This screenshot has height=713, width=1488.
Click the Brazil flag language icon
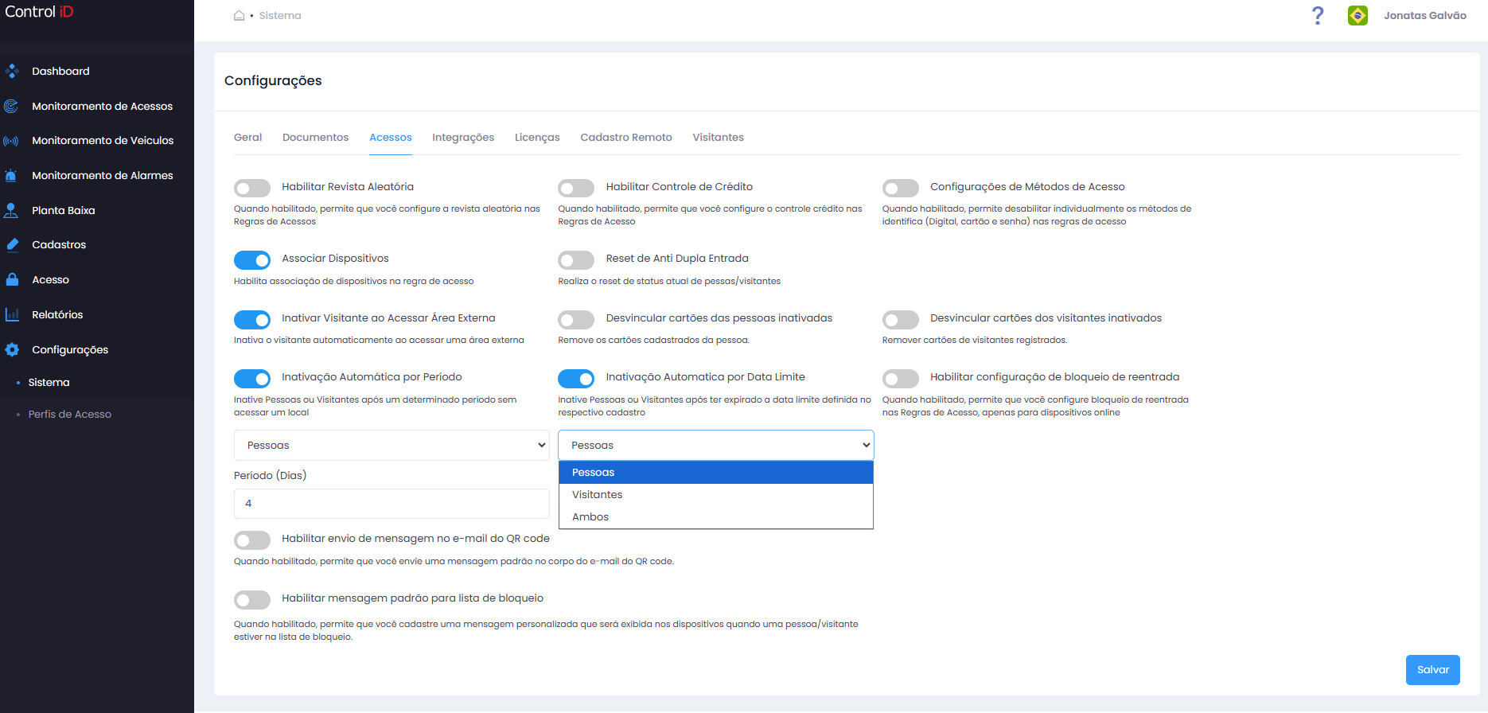(x=1358, y=15)
